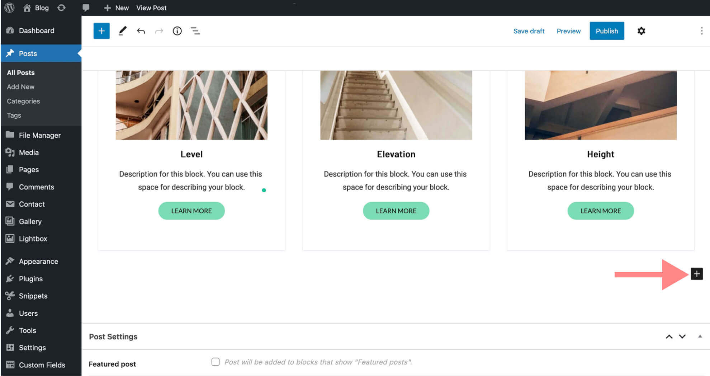Open the Tools sidebar menu
The height and width of the screenshot is (376, 710).
click(x=41, y=330)
